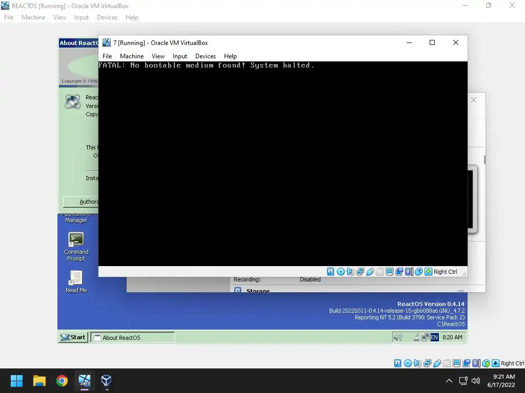525x393 pixels.
Task: Click CPU virtualization icon in 7 VM status bar
Action: tap(409, 272)
